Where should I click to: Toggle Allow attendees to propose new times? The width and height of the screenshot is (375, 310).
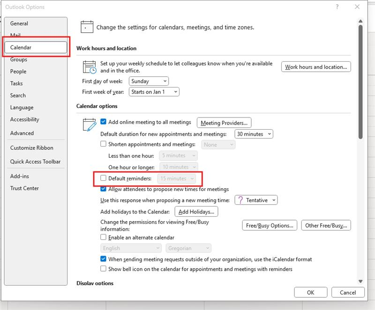tap(103, 189)
